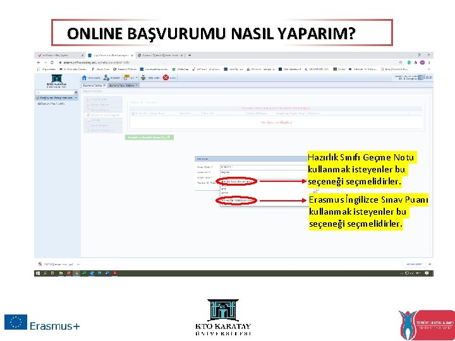
Task: Open Task View from the taskbar
Action: (53, 273)
